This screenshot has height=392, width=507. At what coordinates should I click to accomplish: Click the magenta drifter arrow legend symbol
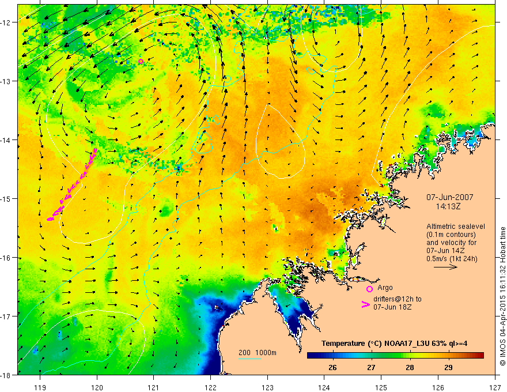[365, 304]
